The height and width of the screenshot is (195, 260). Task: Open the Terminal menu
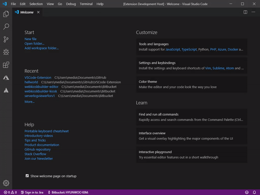point(86,4)
